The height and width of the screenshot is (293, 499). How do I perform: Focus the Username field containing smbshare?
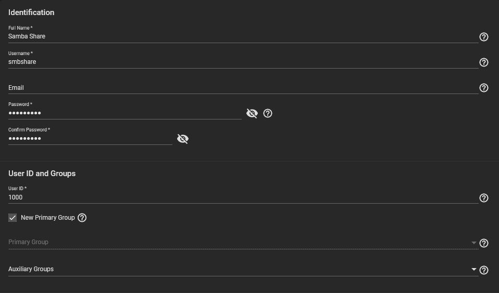click(243, 62)
